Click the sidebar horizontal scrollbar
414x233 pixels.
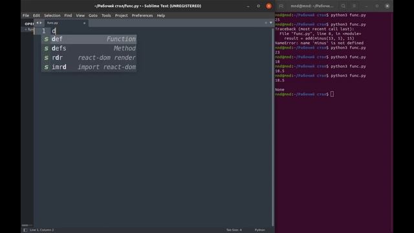(x=25, y=225)
